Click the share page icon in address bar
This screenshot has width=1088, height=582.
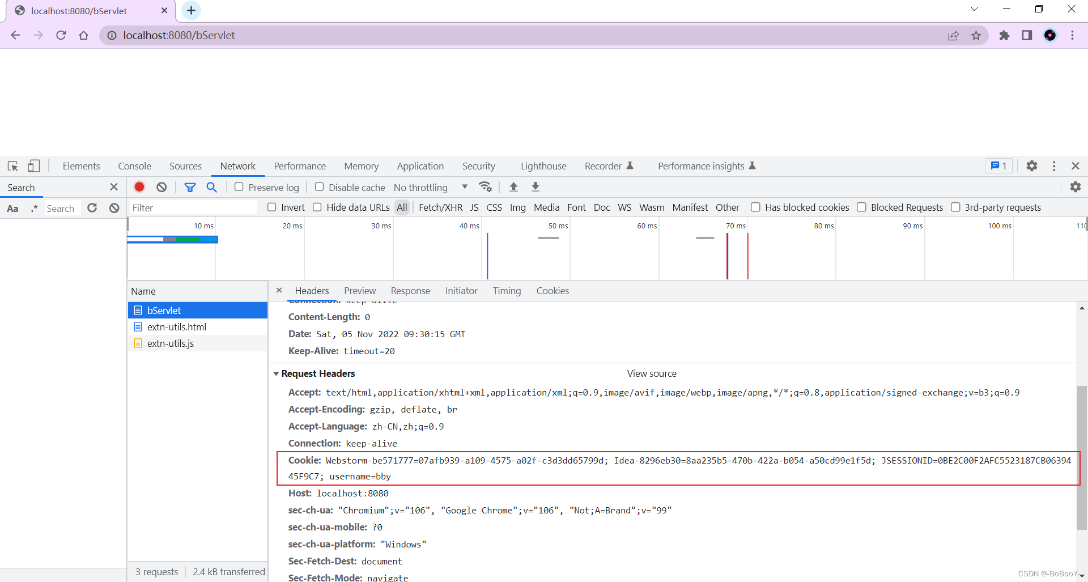click(953, 36)
